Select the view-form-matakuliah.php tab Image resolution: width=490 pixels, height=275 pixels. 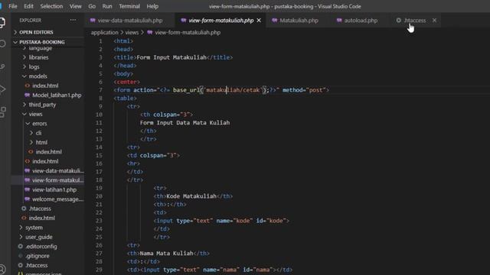click(220, 21)
